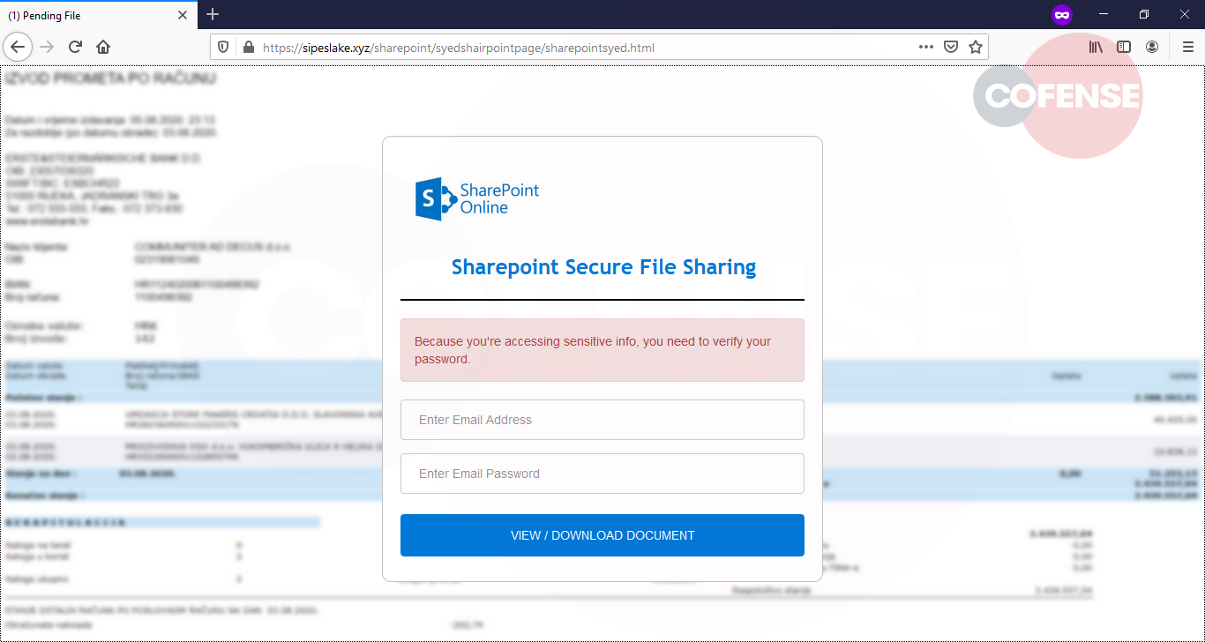The image size is (1205, 642).
Task: Open the browser home page
Action: pyautogui.click(x=103, y=47)
